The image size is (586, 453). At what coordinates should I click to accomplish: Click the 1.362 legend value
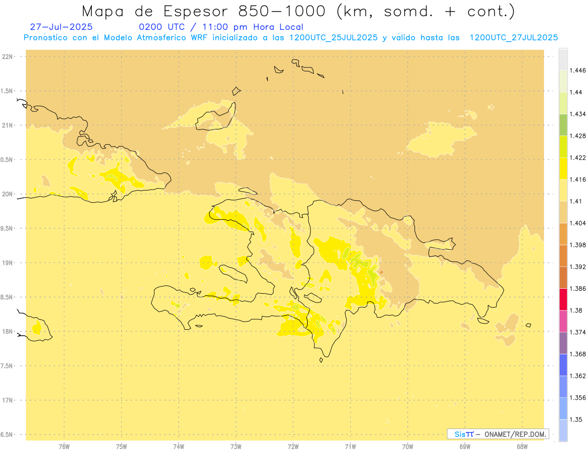coord(578,376)
